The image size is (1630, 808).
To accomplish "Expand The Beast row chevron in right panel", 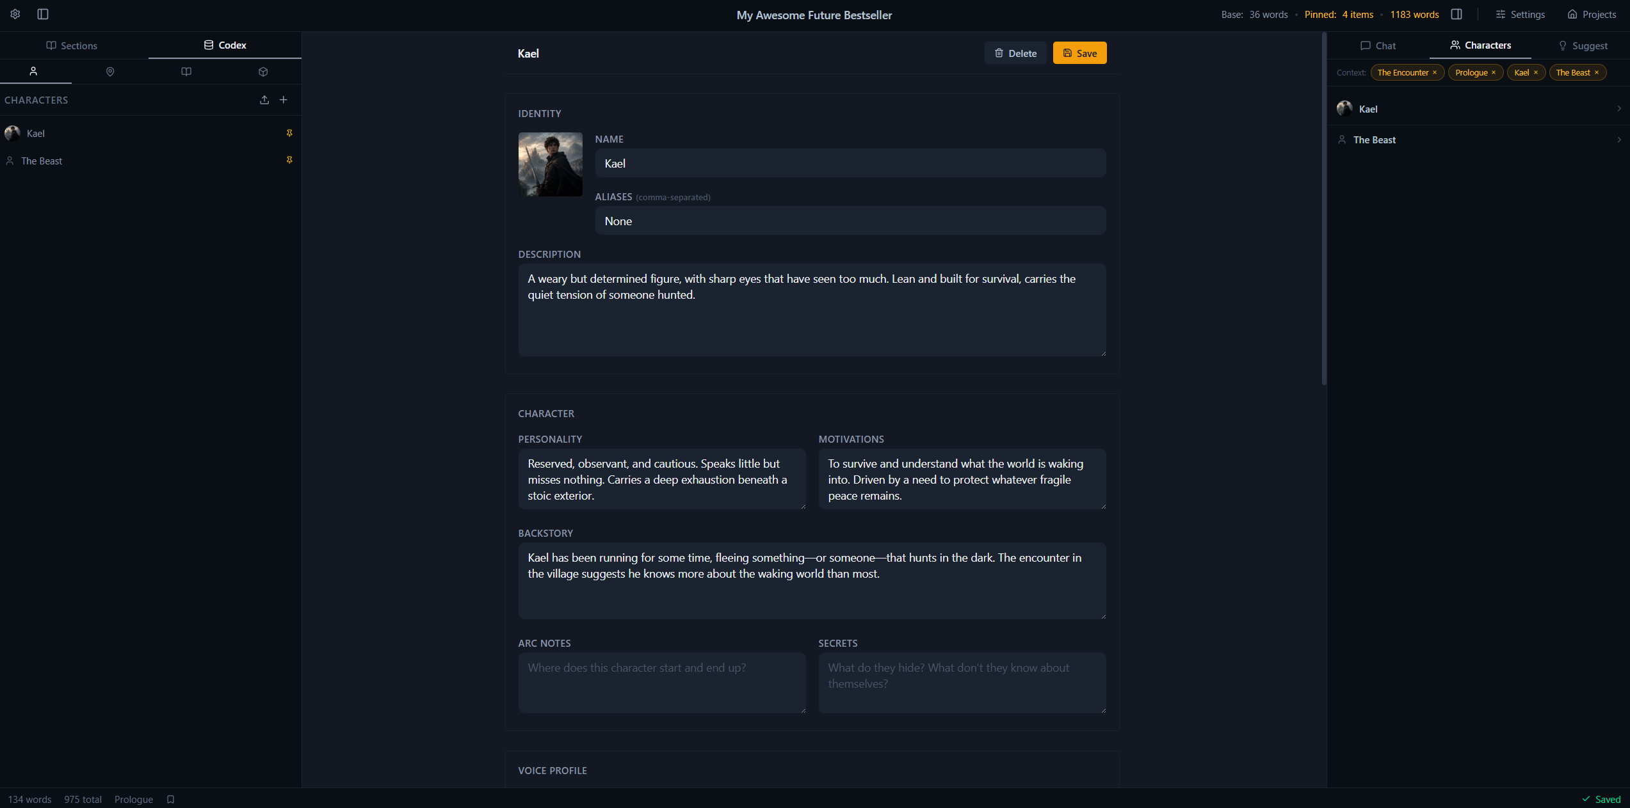I will pos(1619,139).
